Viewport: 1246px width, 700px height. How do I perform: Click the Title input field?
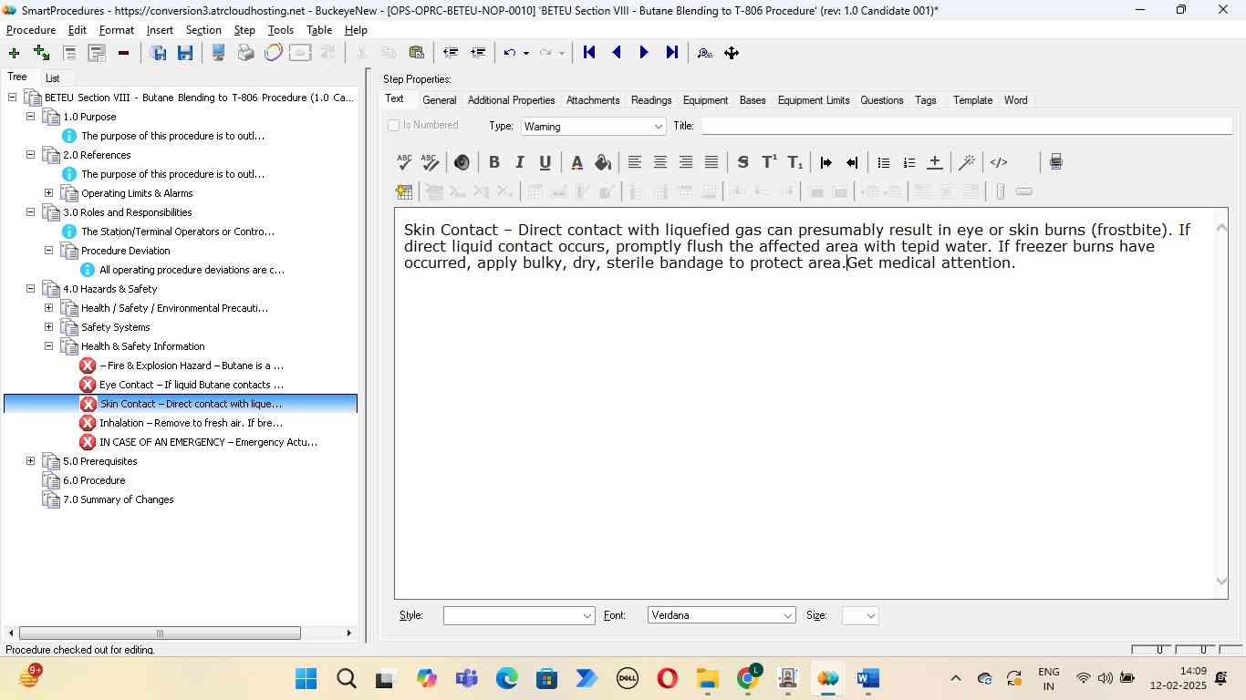pyautogui.click(x=966, y=126)
